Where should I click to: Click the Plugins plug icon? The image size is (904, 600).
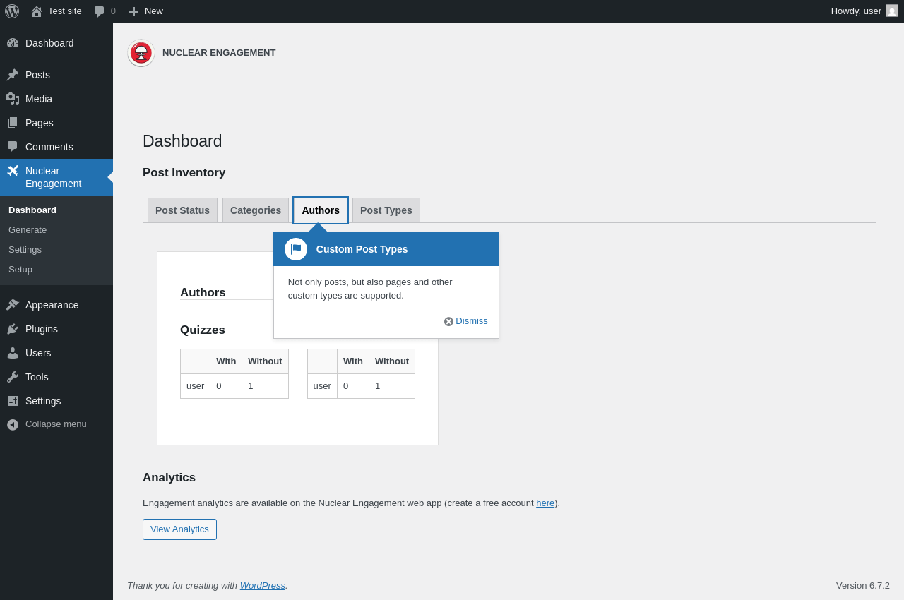point(13,329)
